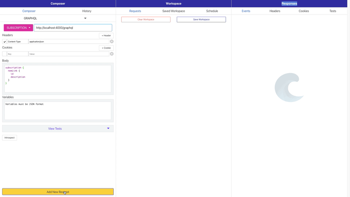This screenshot has height=197, width=350.
Task: Click the cookie Value field
Action: tap(69, 54)
